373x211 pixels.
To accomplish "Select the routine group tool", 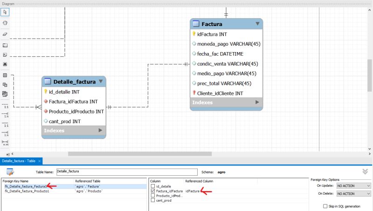I will click(5, 94).
